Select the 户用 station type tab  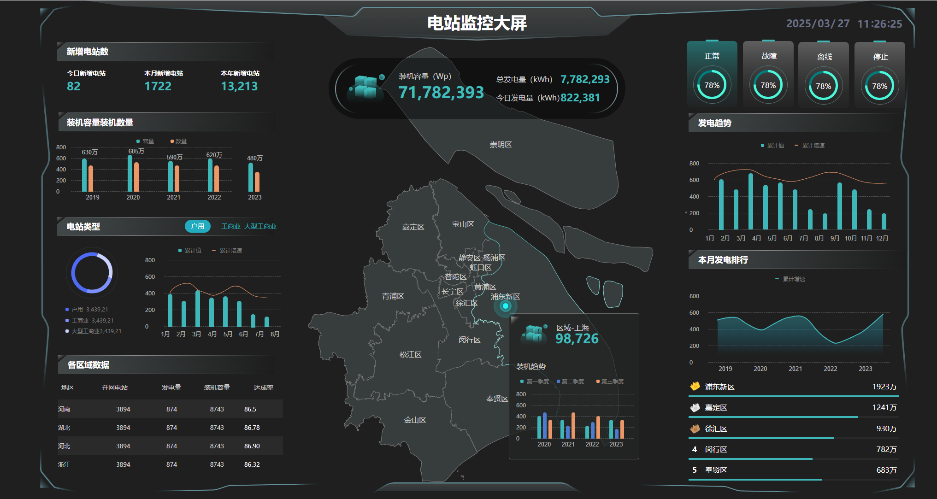197,226
